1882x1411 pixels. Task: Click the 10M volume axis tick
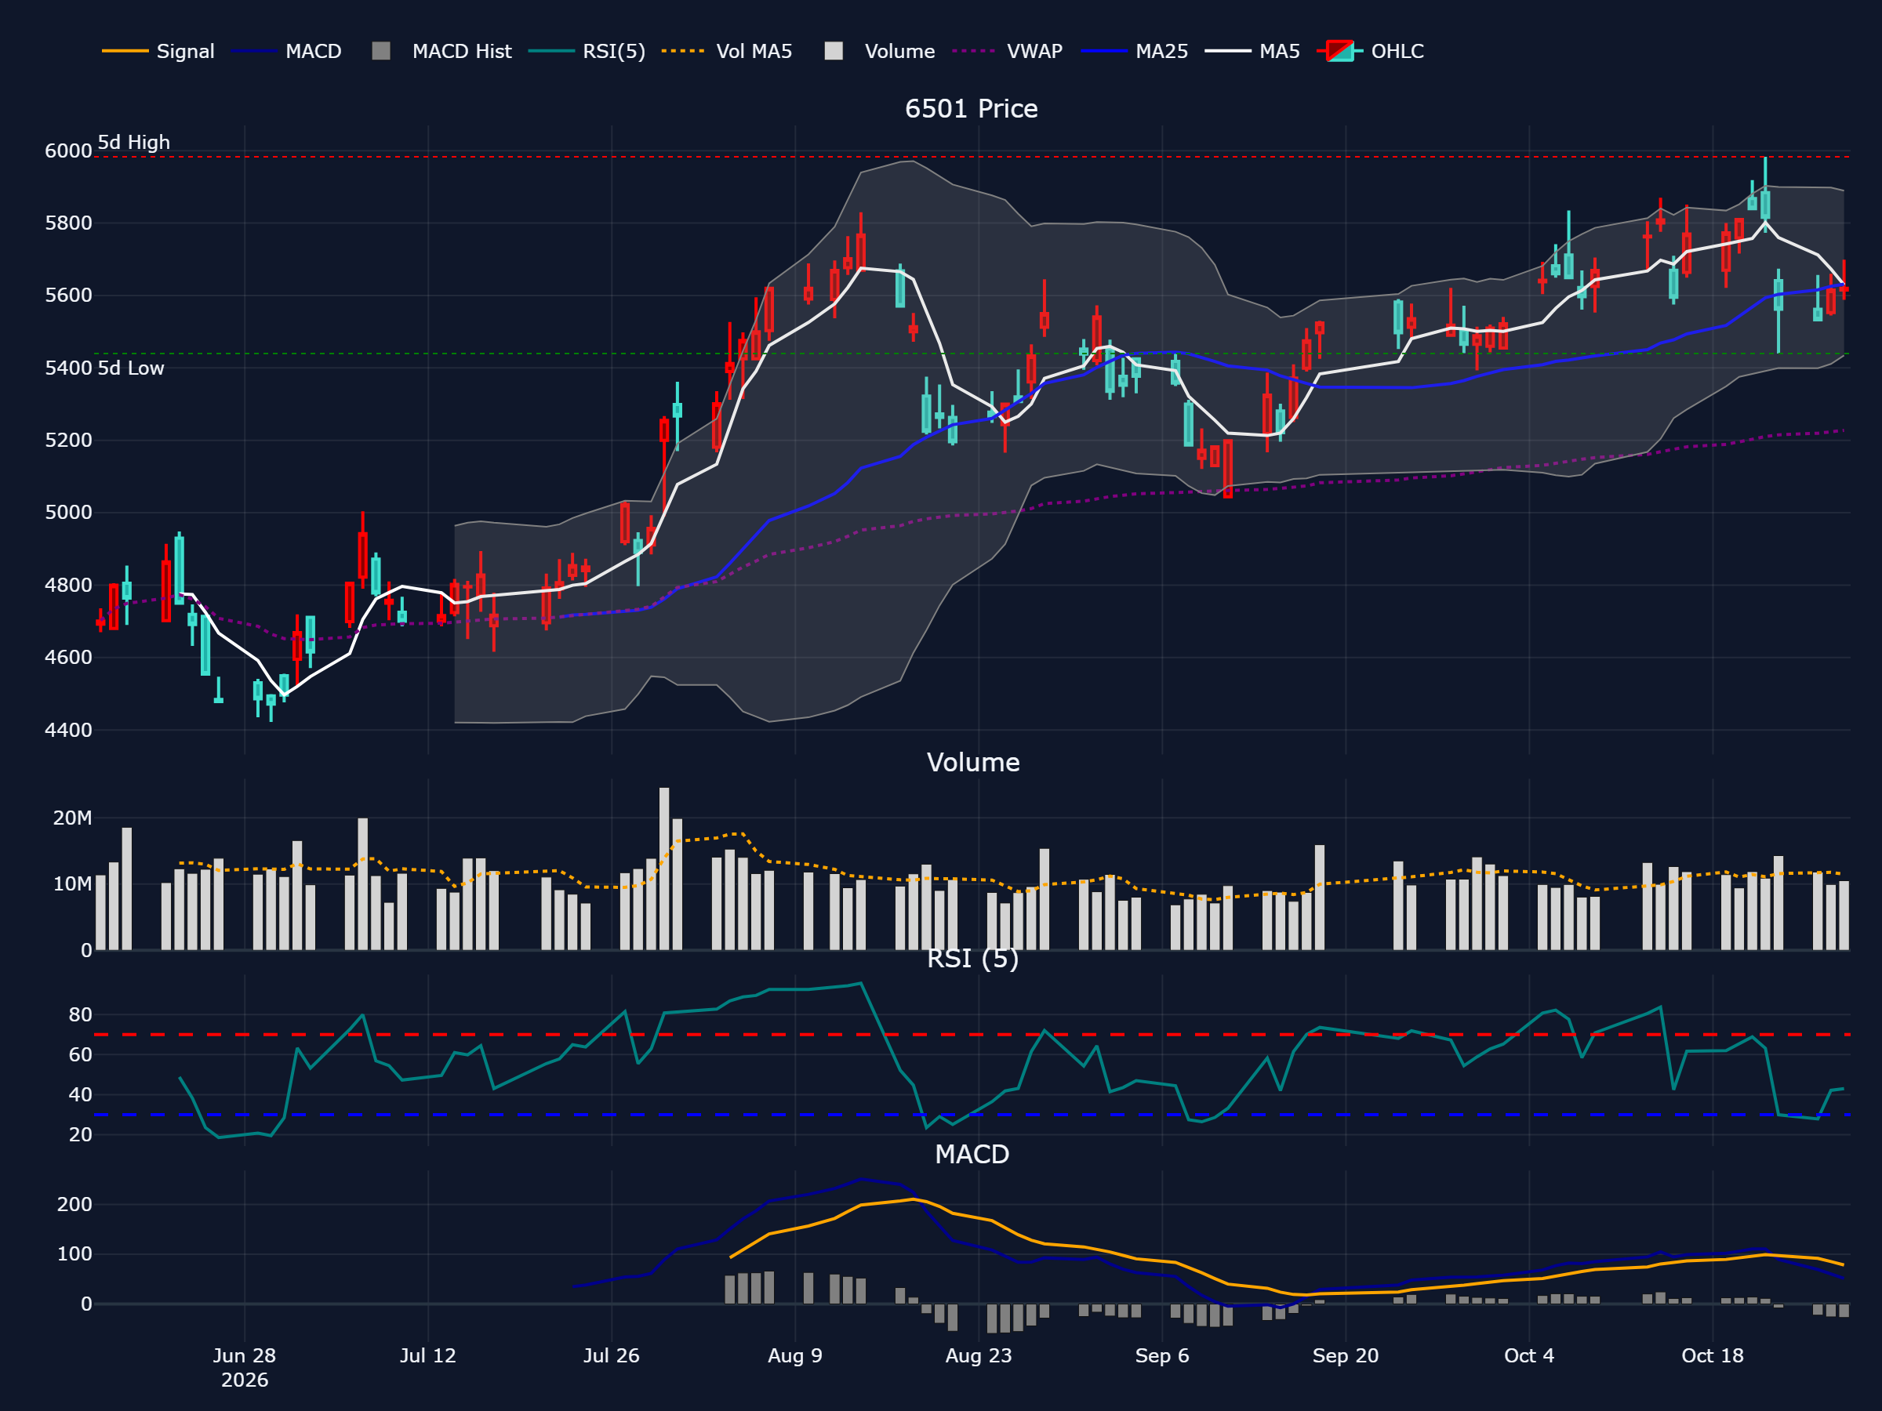[72, 884]
